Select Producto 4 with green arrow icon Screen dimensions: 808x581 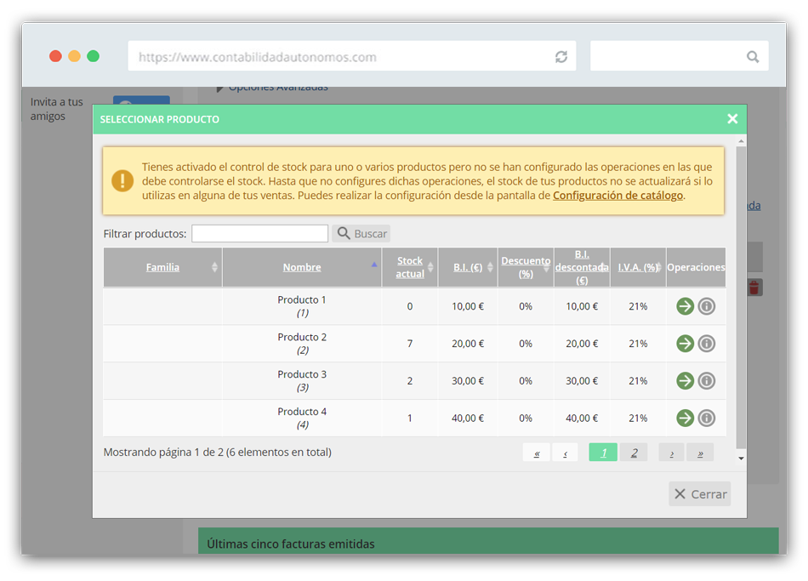[x=685, y=418]
